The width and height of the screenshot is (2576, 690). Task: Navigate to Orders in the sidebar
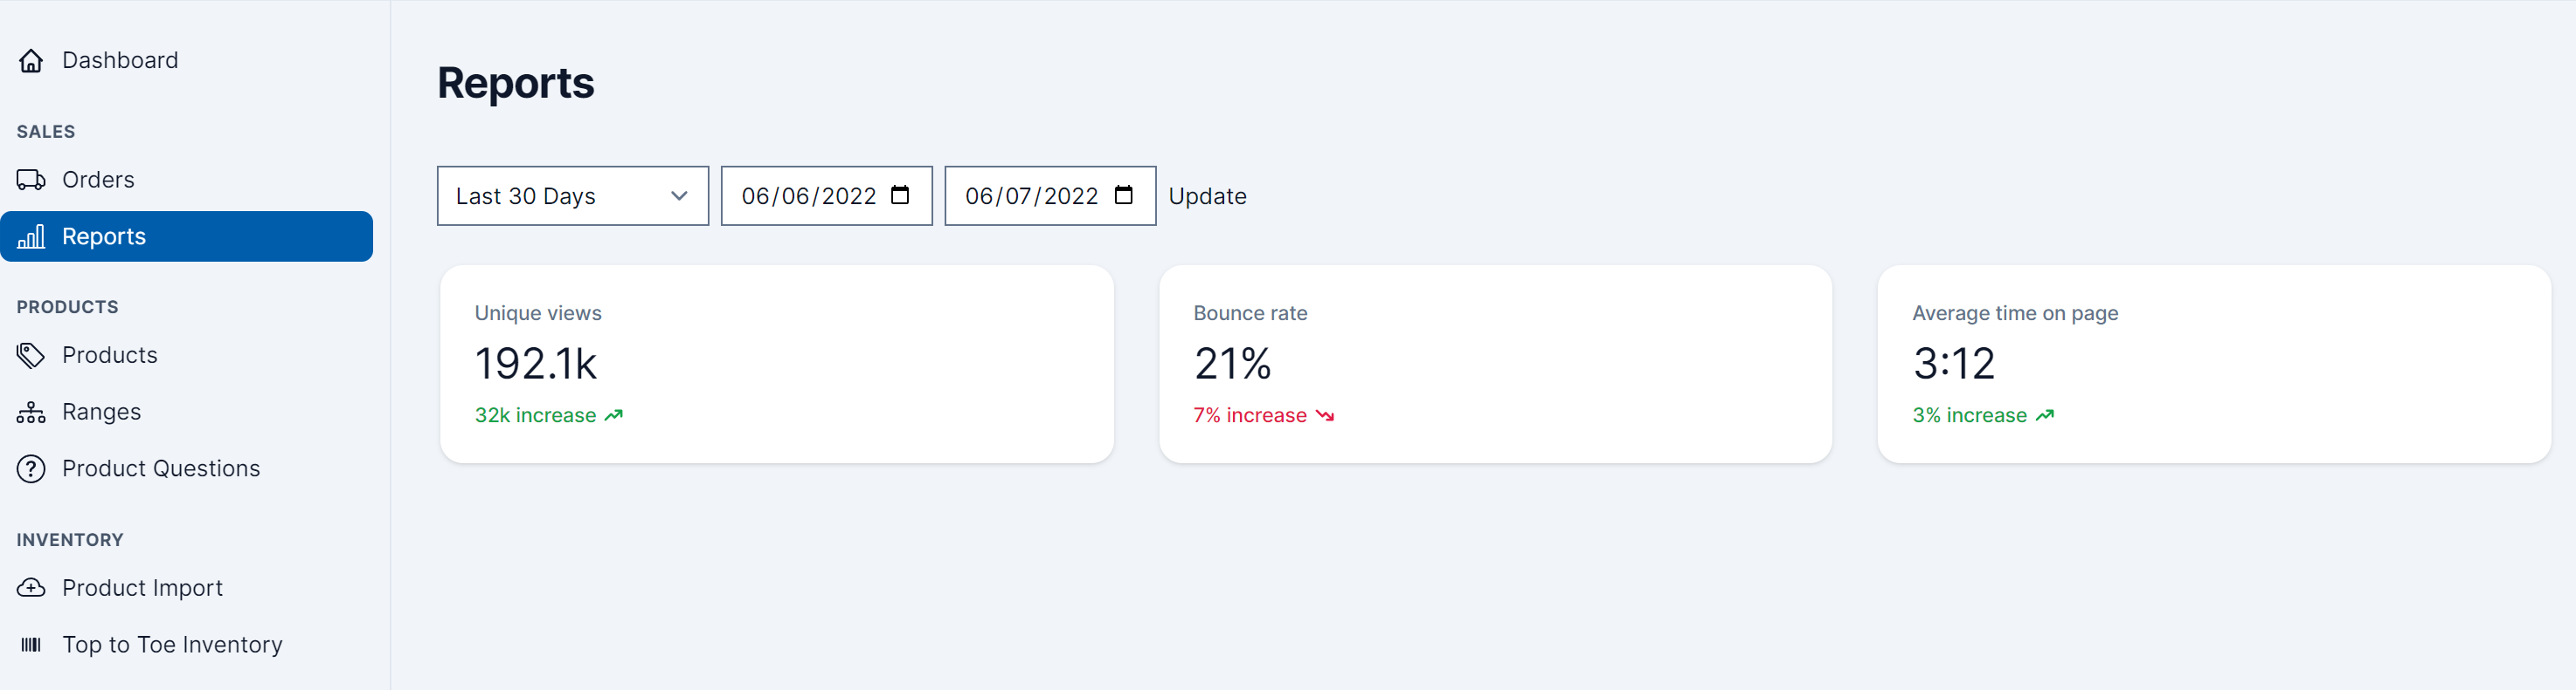coord(99,180)
